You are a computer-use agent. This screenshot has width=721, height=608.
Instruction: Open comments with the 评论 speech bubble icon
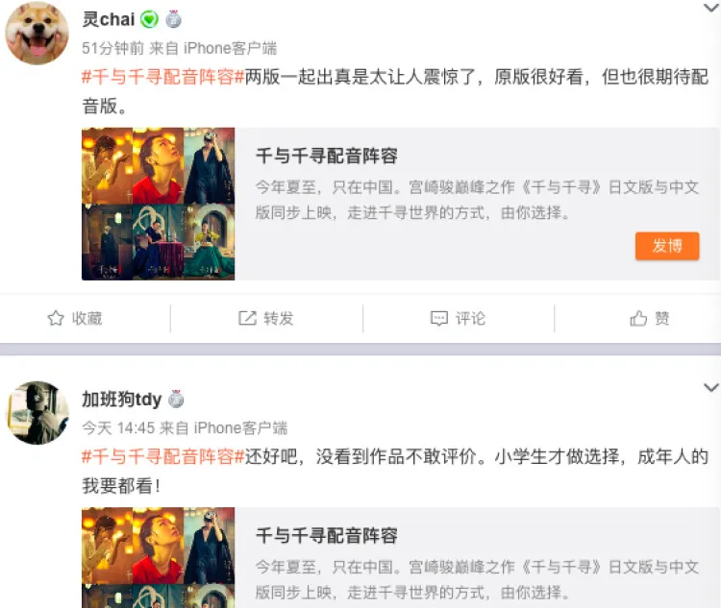439,318
